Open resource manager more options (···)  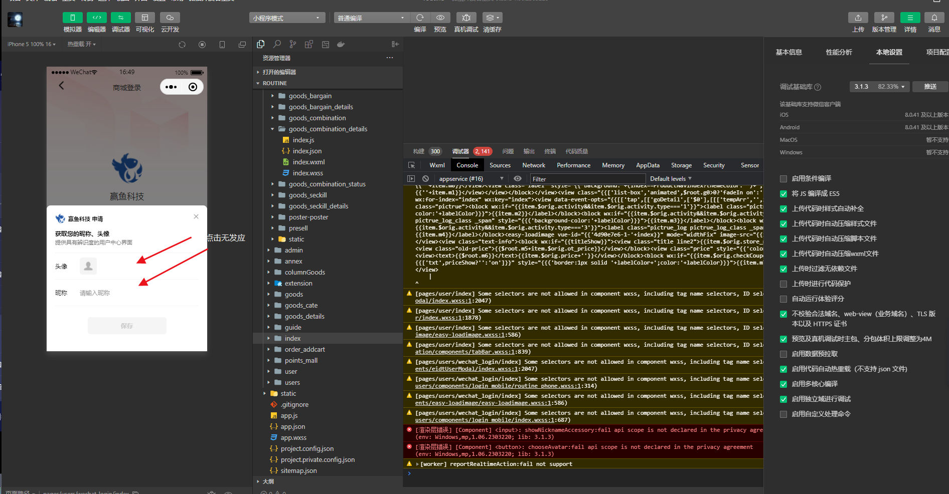pos(390,58)
